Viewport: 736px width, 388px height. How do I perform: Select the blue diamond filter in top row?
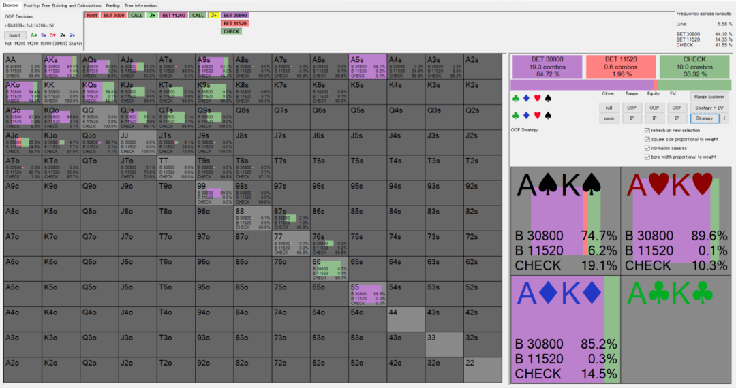(x=526, y=99)
